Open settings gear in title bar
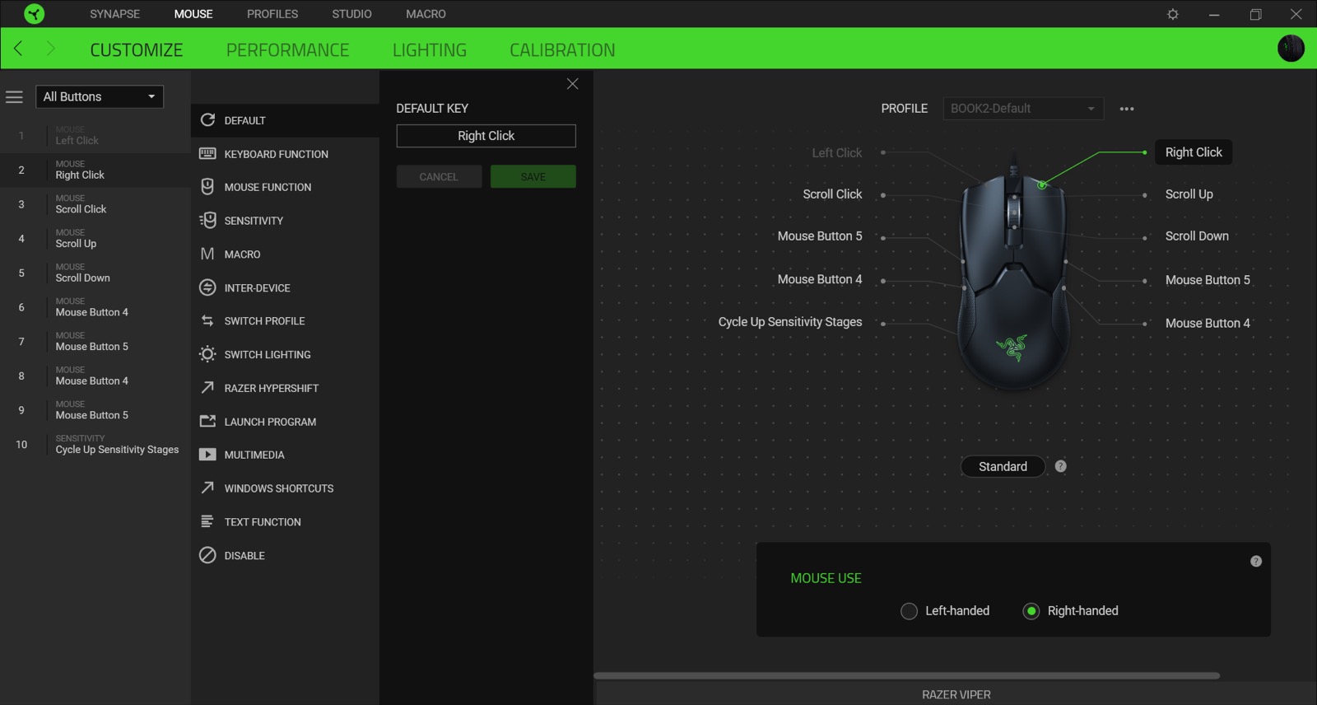The image size is (1317, 705). pos(1173,14)
